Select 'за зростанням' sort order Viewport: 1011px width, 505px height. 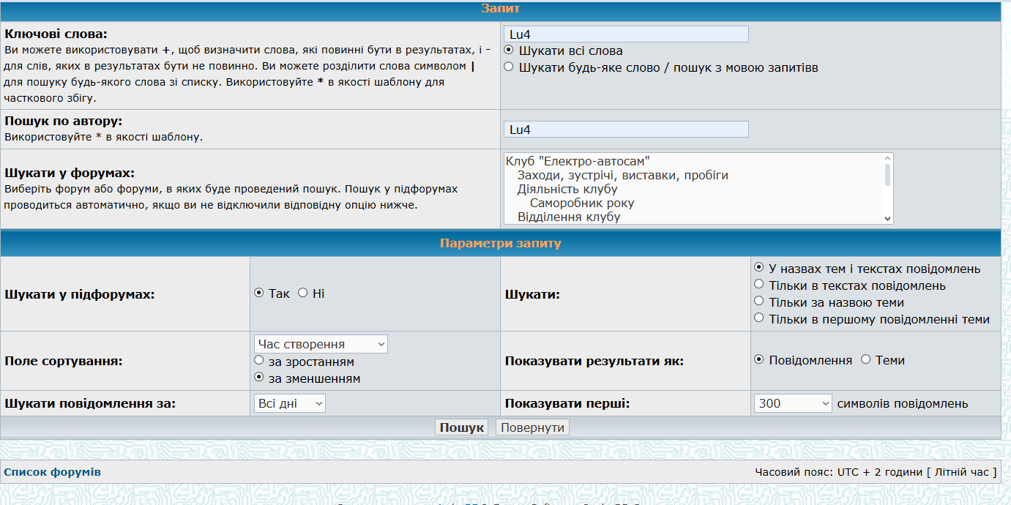point(258,361)
